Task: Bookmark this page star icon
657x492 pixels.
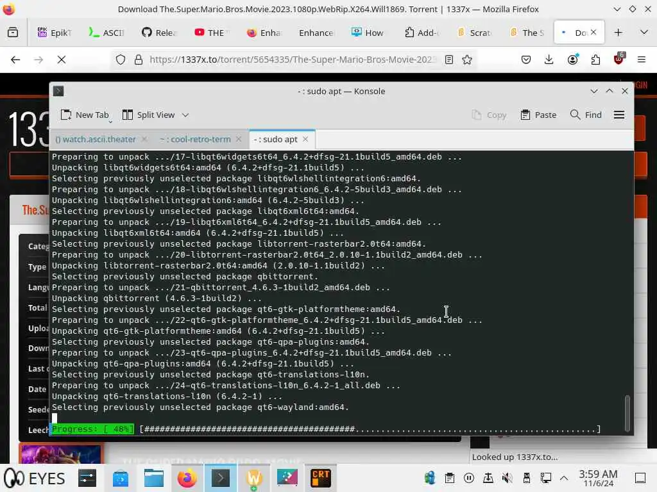Action: pyautogui.click(x=467, y=60)
